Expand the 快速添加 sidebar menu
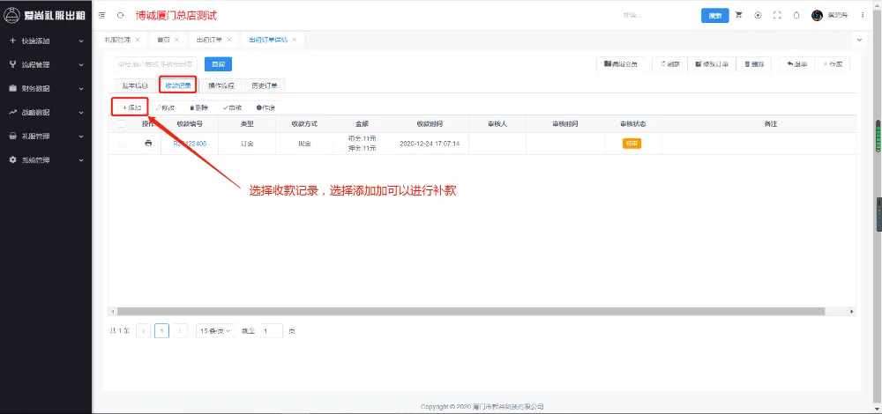This screenshot has width=882, height=414. click(x=46, y=41)
